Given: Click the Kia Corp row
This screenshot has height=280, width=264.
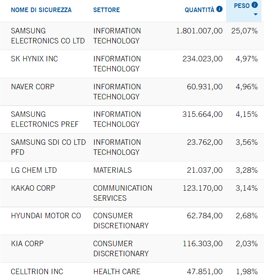Looking at the screenshot, I should point(27,244).
